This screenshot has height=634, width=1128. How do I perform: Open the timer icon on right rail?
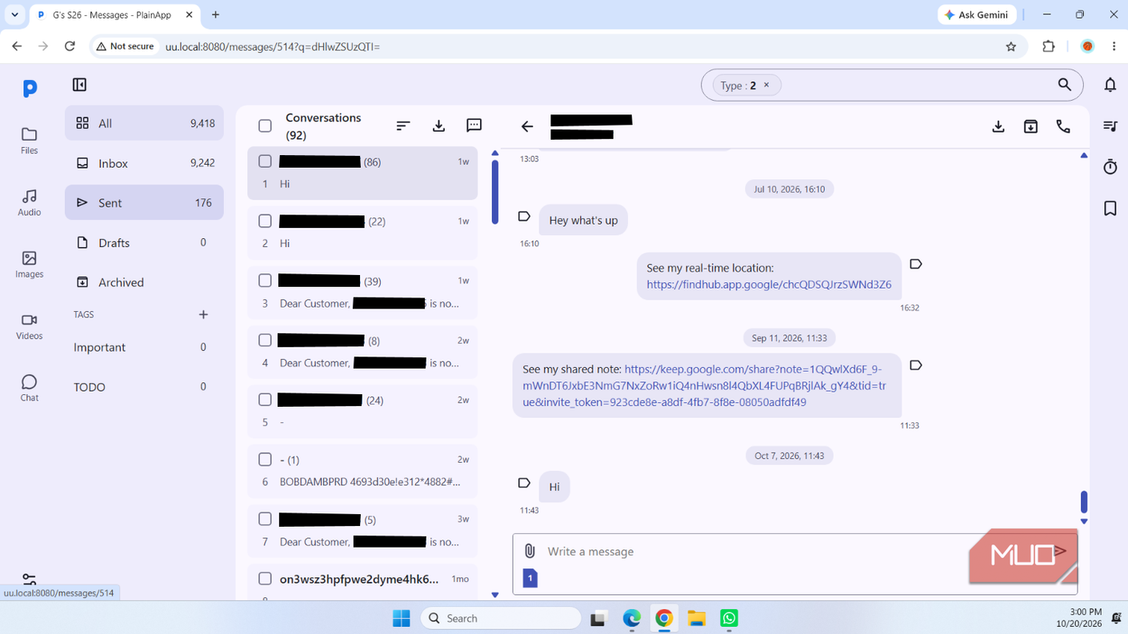tap(1110, 166)
